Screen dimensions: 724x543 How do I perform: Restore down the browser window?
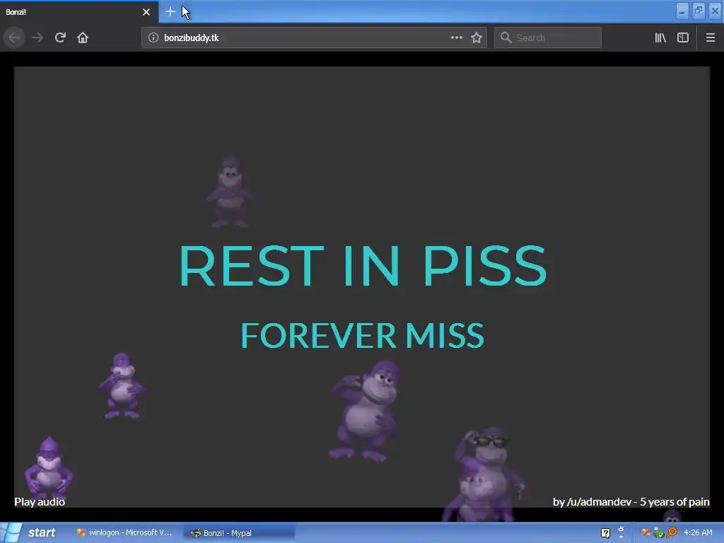[699, 11]
